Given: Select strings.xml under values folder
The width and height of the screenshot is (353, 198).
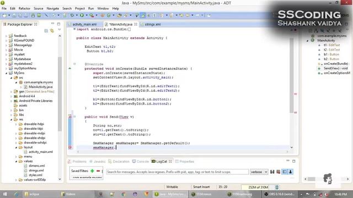Looking at the screenshot, I should 36,170.
